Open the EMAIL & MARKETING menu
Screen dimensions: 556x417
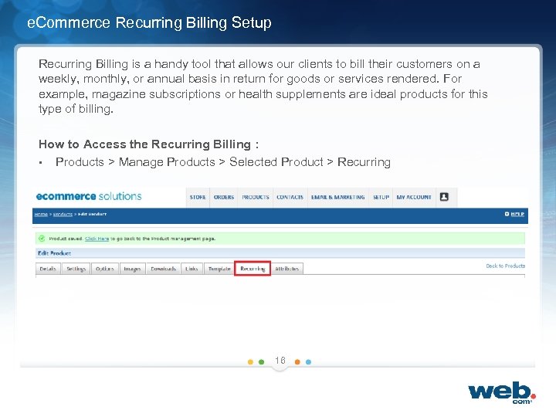338,197
